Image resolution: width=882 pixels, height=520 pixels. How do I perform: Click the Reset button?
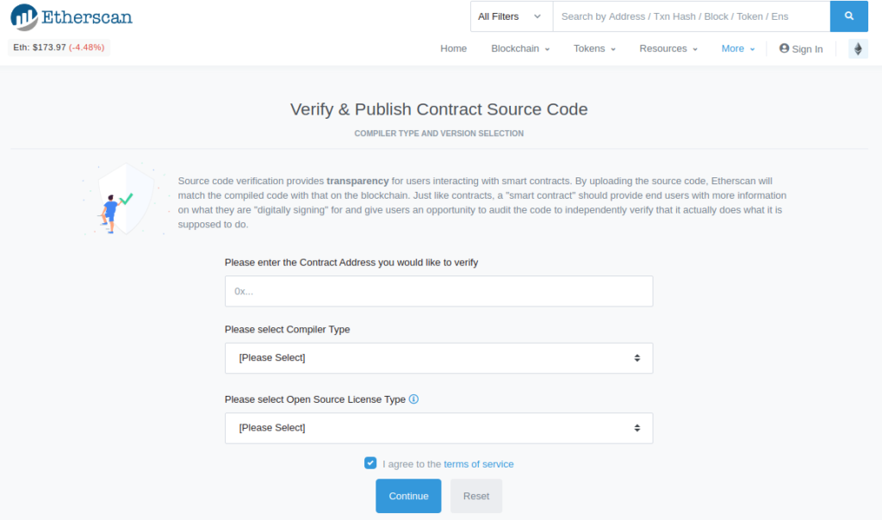475,496
